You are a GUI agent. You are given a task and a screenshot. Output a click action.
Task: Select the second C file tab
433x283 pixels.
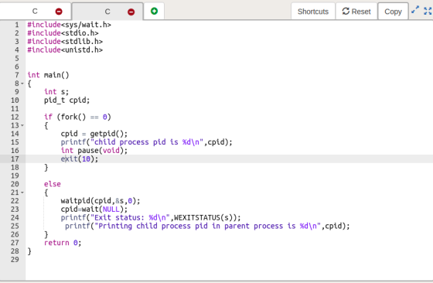[107, 12]
